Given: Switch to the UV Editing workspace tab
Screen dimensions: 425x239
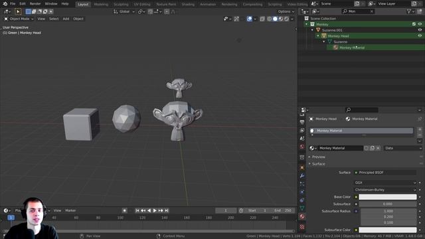Looking at the screenshot, I should (142, 4).
